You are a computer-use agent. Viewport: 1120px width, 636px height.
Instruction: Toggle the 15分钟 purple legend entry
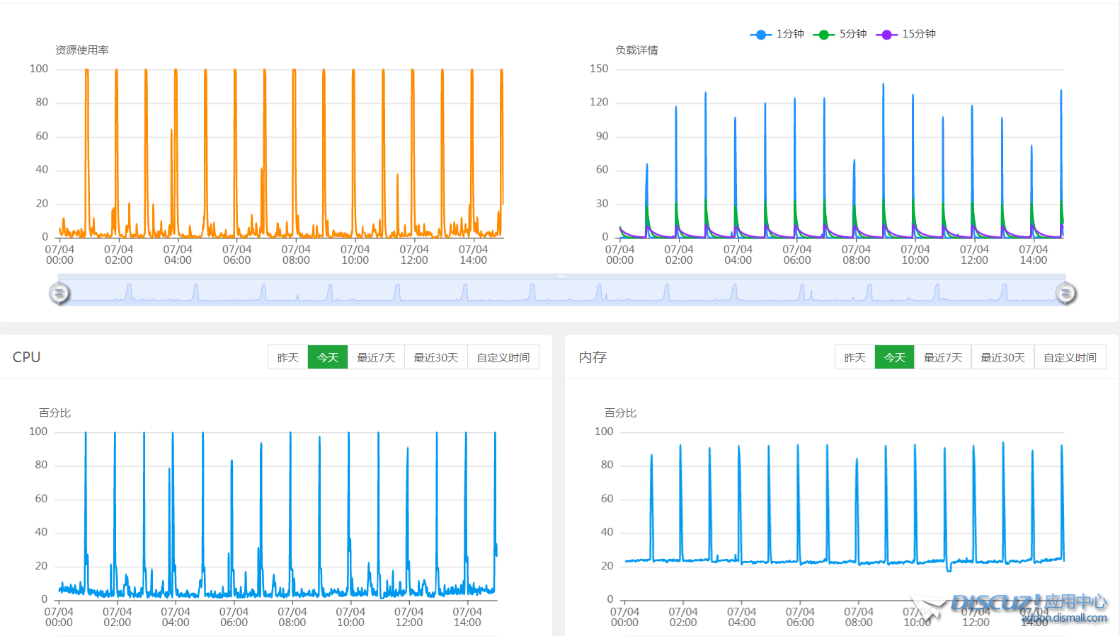point(906,34)
